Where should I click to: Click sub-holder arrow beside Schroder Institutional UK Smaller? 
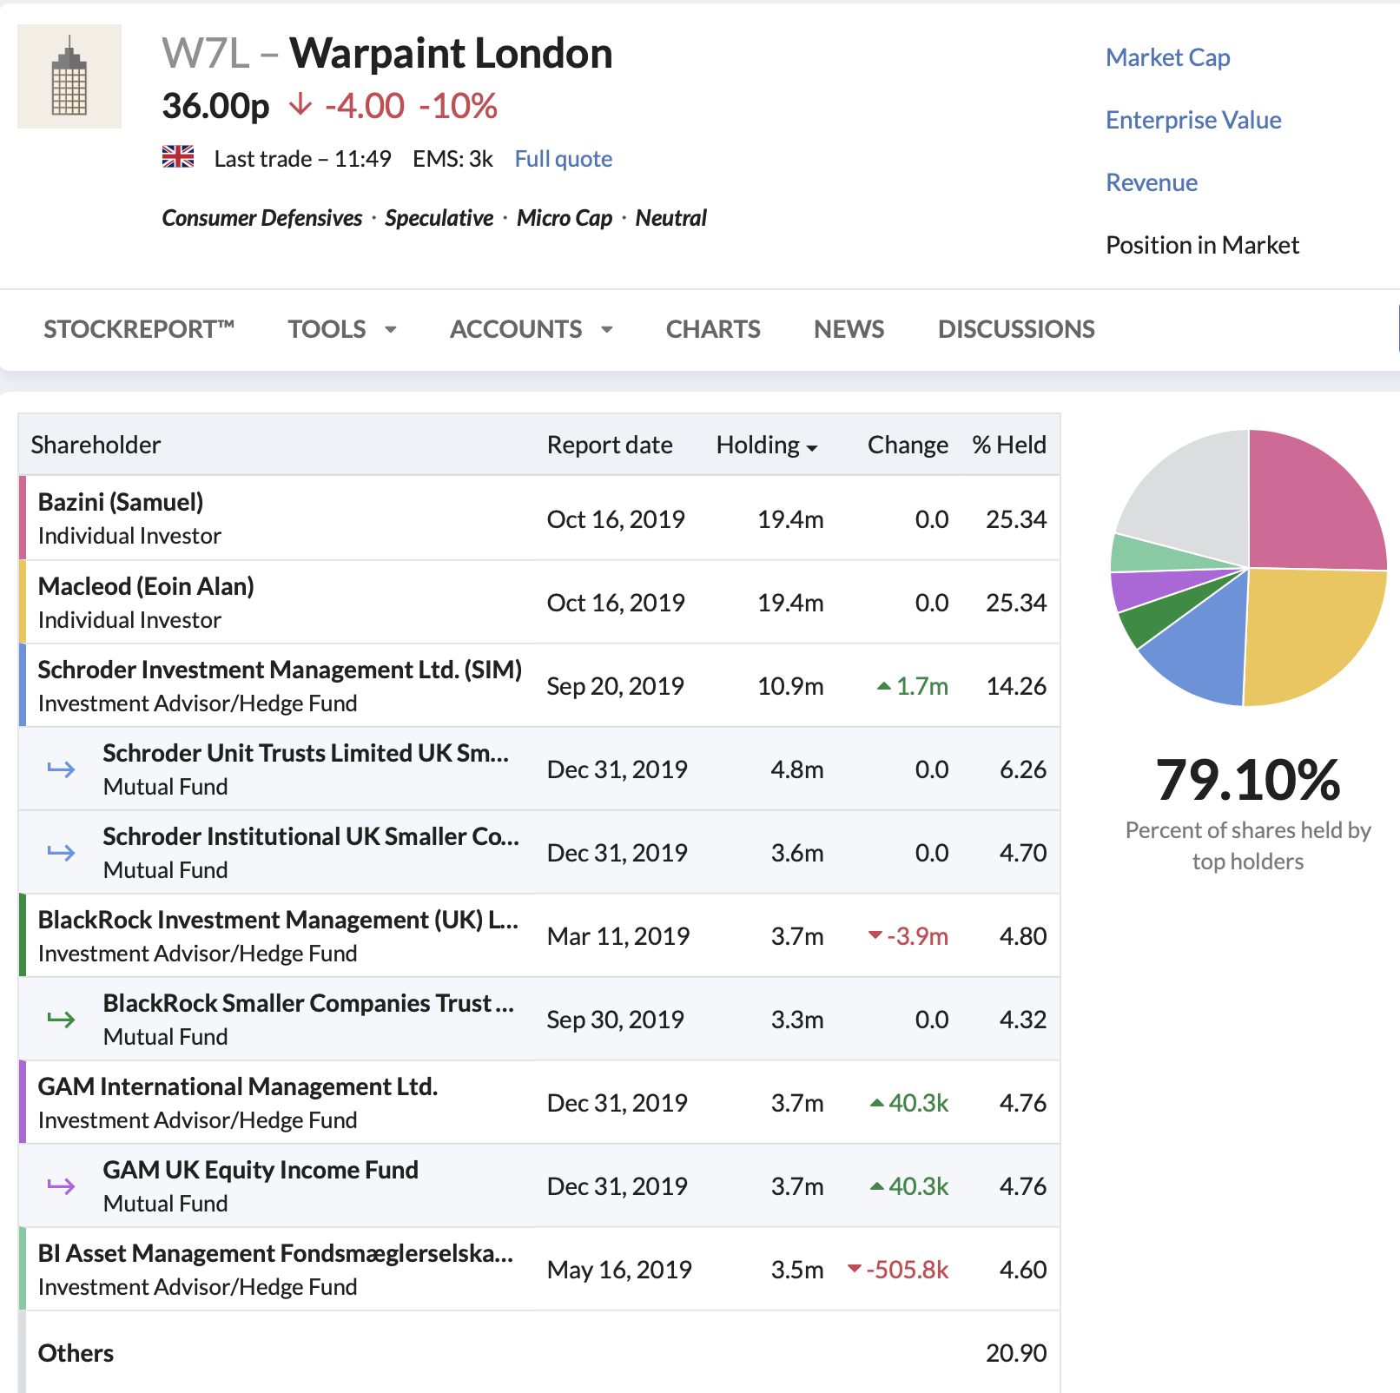(x=61, y=852)
